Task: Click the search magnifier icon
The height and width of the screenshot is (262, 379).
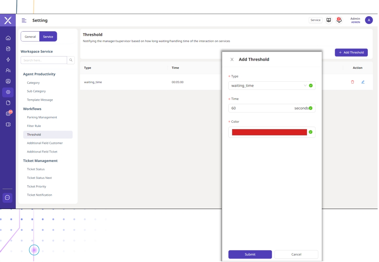Action: (x=71, y=60)
